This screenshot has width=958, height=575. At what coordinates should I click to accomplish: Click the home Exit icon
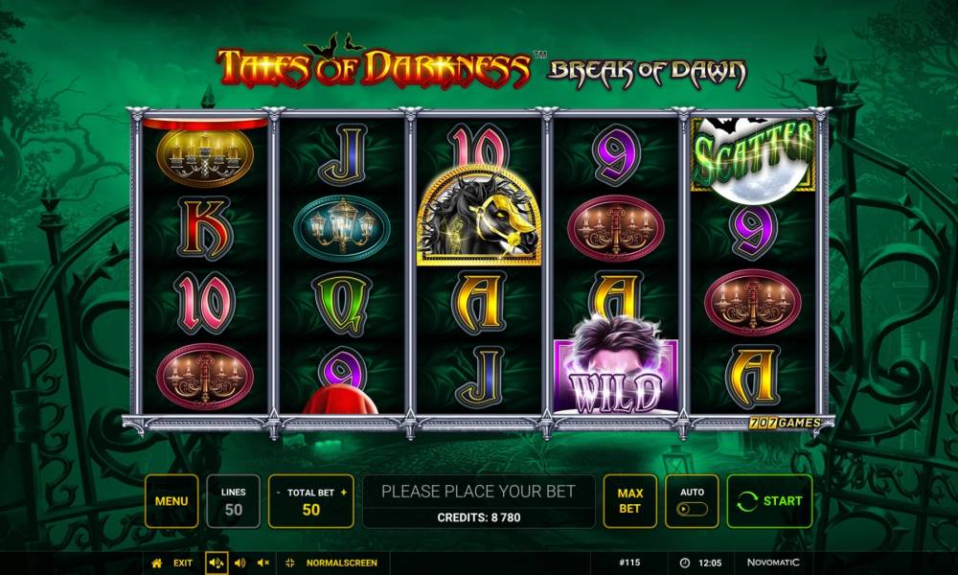click(x=157, y=563)
